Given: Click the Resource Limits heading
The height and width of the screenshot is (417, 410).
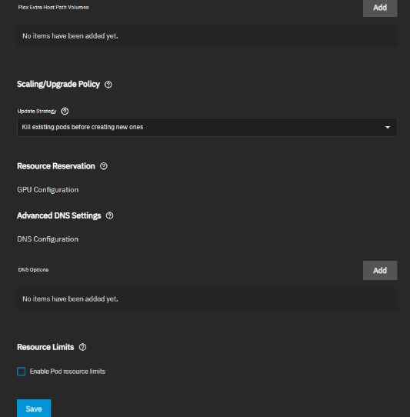Looking at the screenshot, I should click(x=45, y=347).
